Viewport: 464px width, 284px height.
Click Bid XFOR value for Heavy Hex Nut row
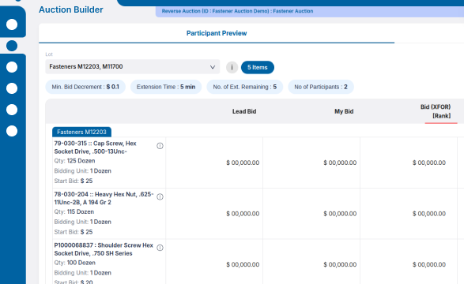coord(429,214)
